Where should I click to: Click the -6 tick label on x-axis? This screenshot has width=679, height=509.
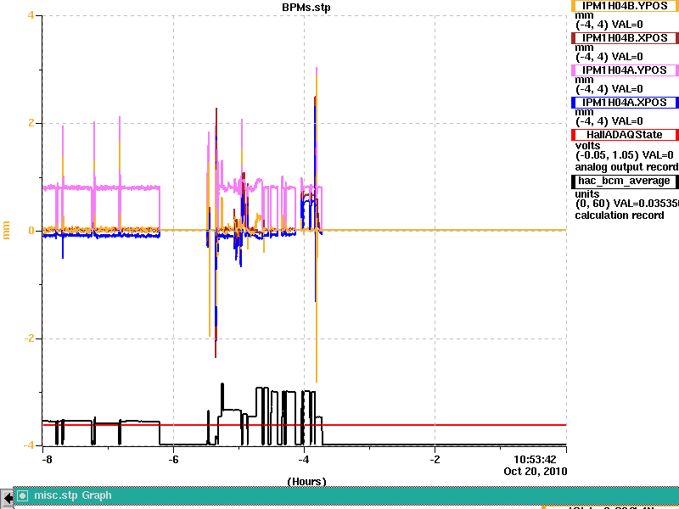click(173, 459)
